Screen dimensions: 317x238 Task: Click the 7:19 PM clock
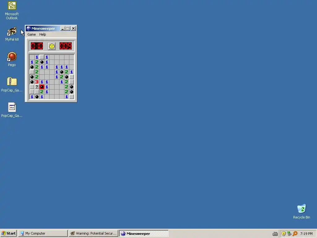click(306, 234)
